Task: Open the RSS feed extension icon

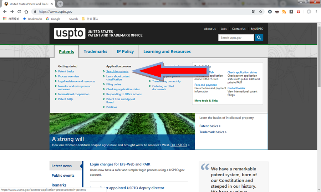Action: pyautogui.click(x=284, y=12)
